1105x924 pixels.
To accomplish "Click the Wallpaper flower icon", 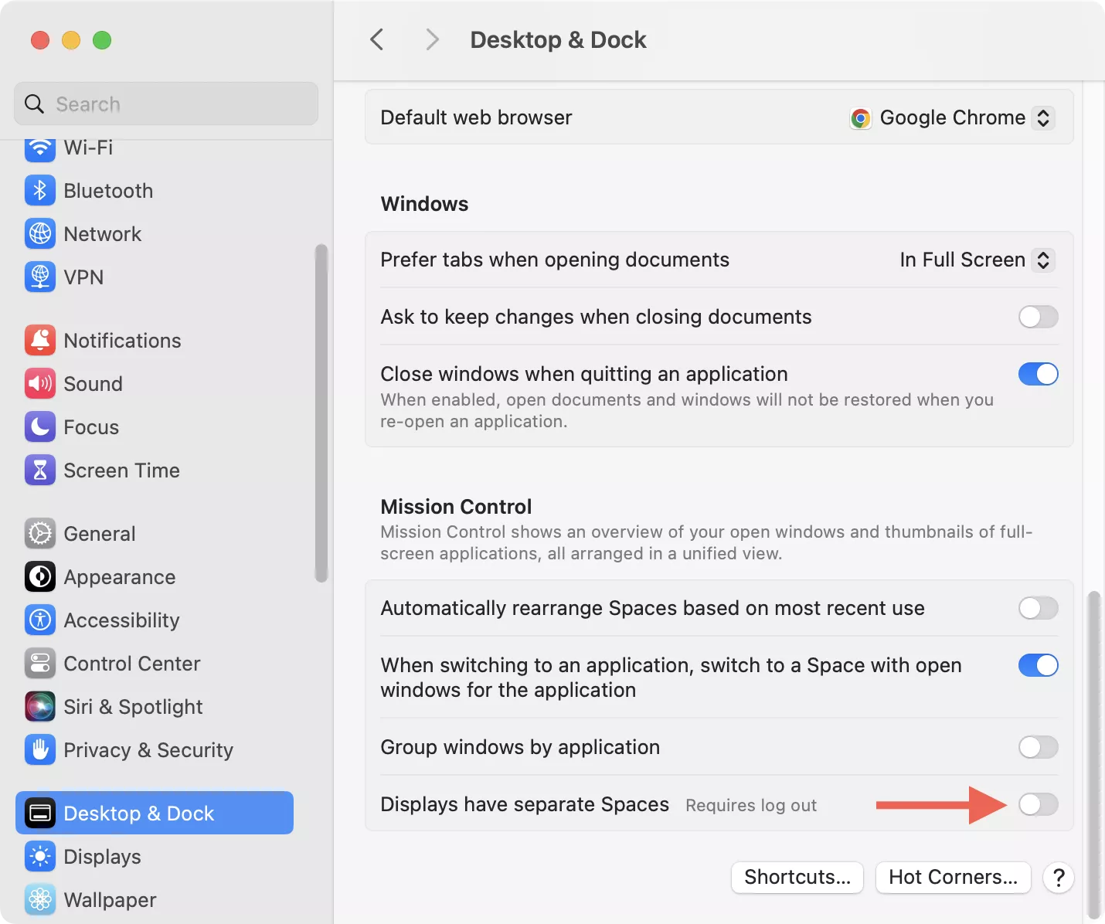I will pos(40,899).
